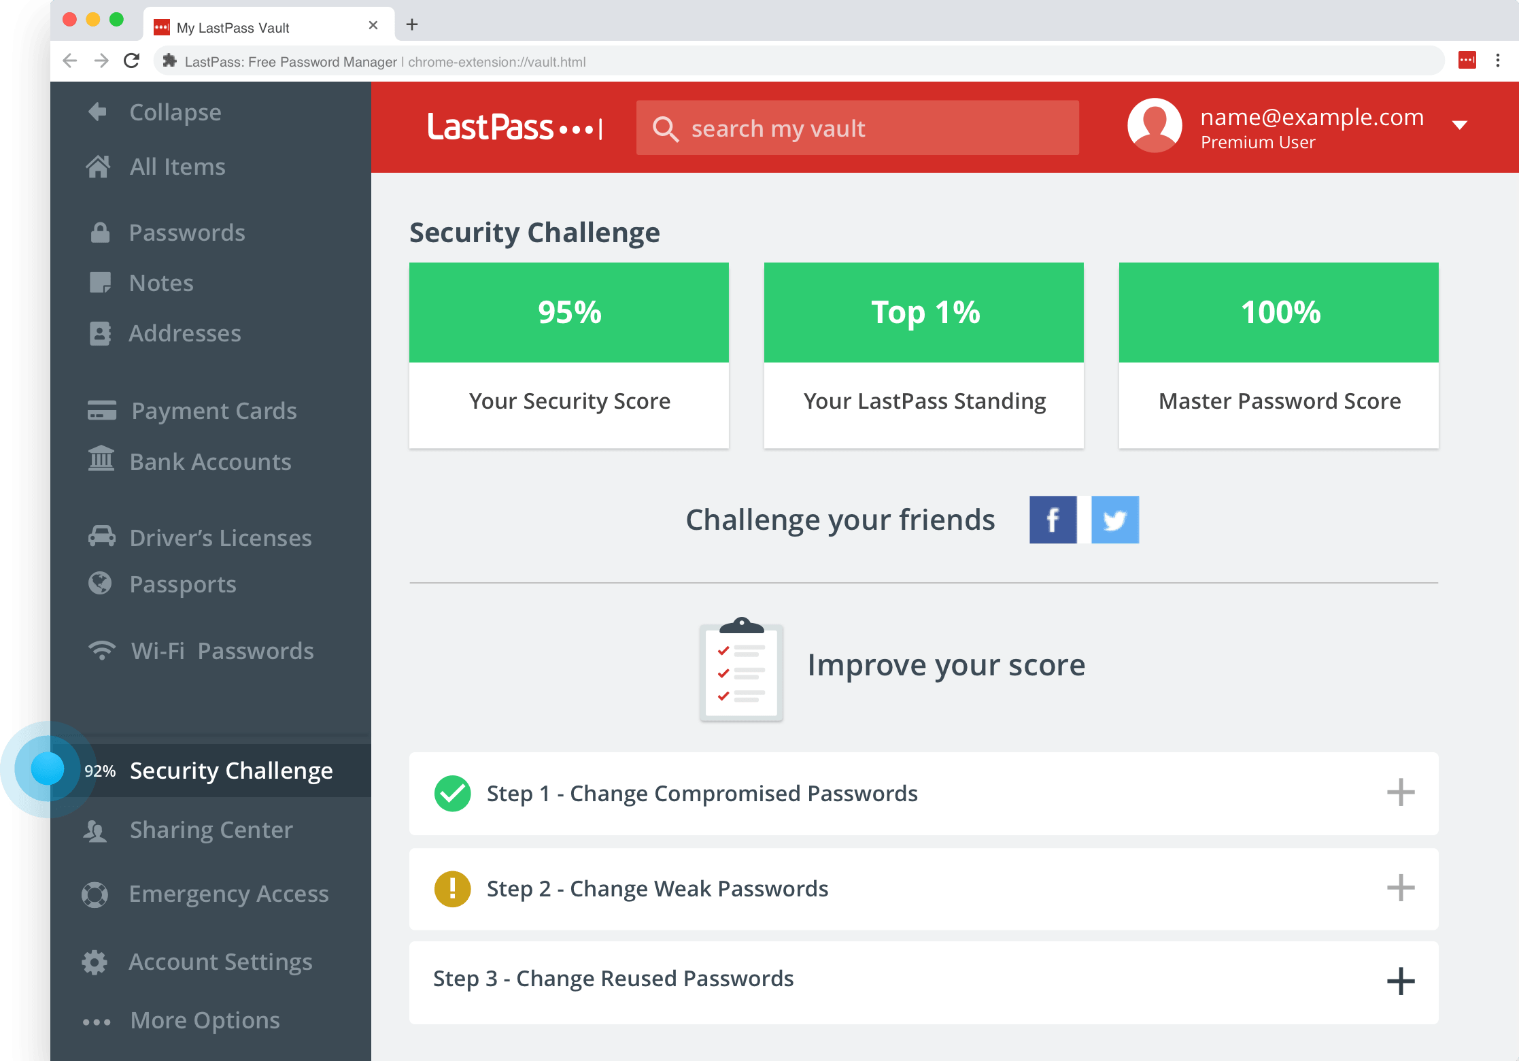The image size is (1519, 1061).
Task: Expand Step 1 - Change Compromised Passwords
Action: [1400, 793]
